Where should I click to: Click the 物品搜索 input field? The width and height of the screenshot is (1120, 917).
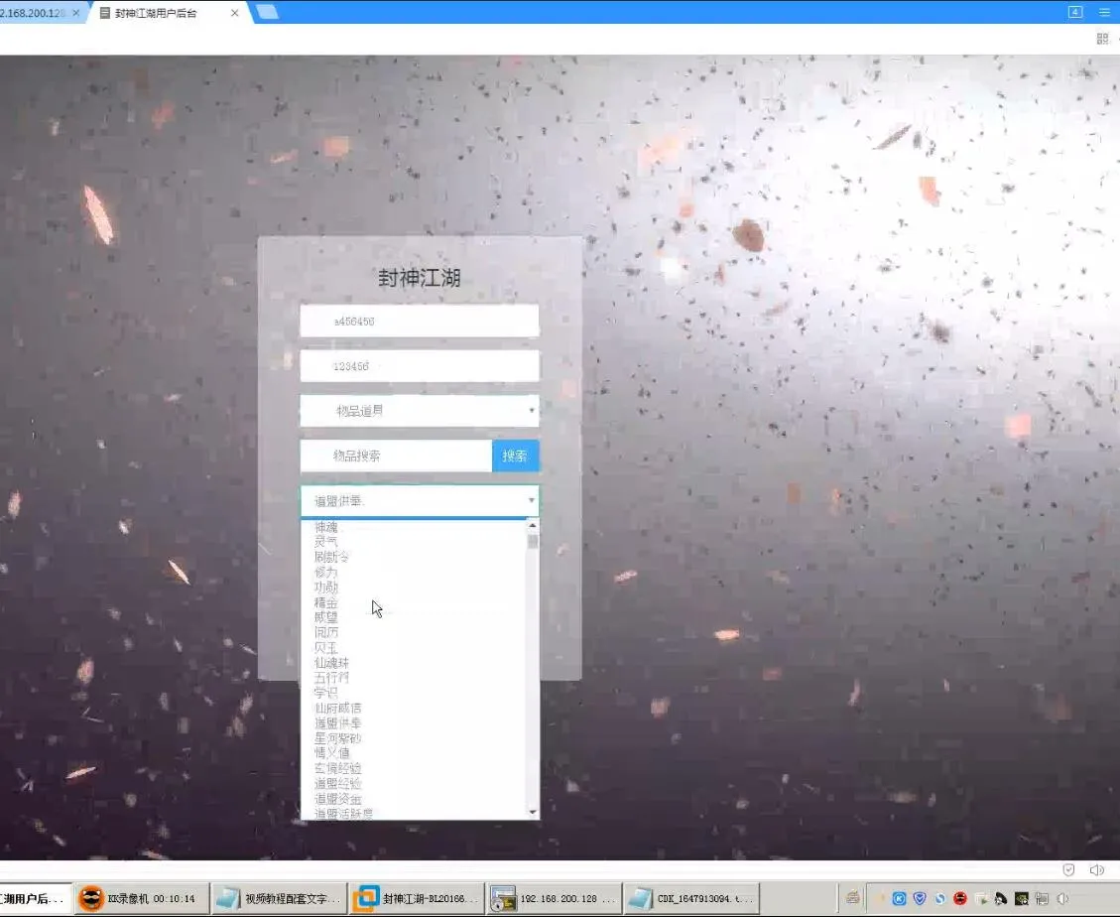click(396, 456)
